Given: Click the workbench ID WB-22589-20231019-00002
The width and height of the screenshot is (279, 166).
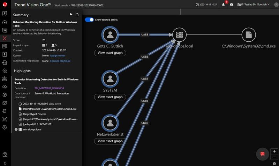Looking at the screenshot, I should [x=88, y=5].
